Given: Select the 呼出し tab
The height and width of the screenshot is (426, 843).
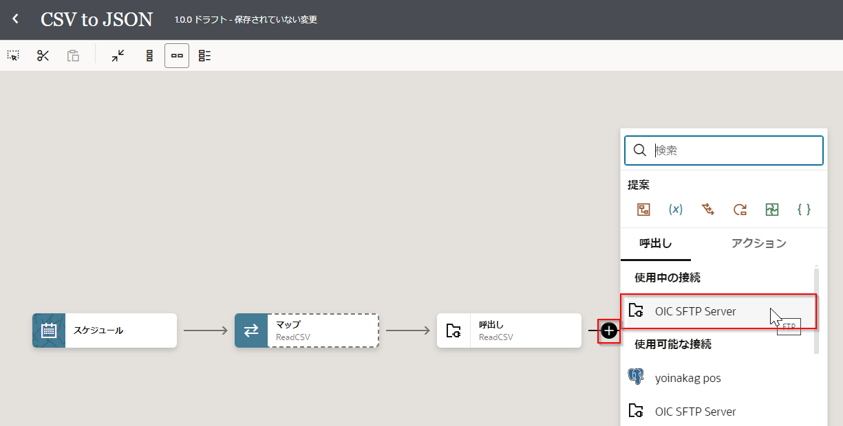Looking at the screenshot, I should click(655, 243).
